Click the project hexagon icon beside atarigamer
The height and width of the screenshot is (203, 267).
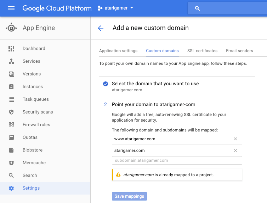click(100, 8)
